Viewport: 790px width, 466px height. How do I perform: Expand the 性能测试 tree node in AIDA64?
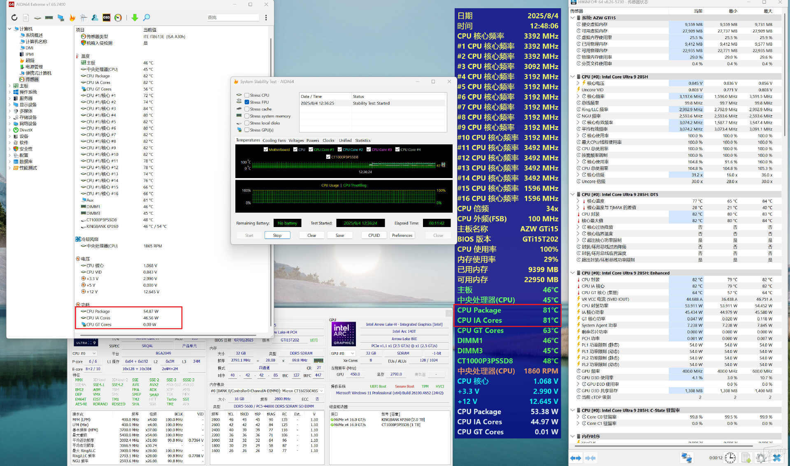coord(10,168)
